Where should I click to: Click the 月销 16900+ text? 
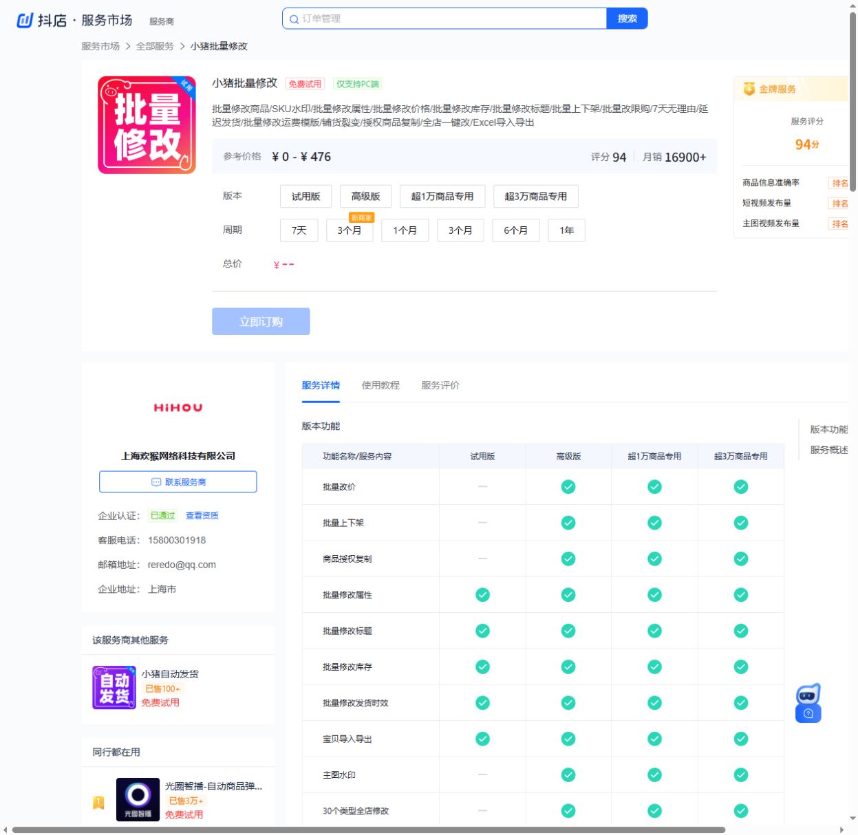[x=674, y=157]
